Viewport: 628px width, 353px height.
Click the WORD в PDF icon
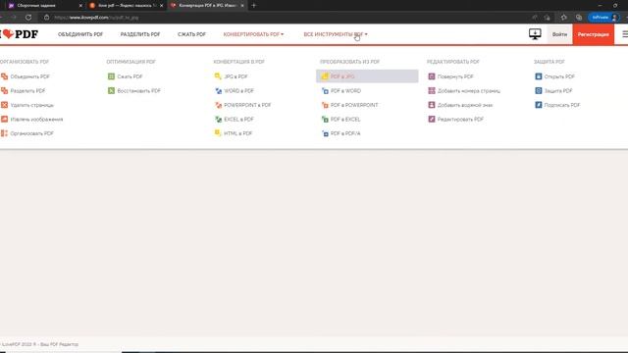pyautogui.click(x=218, y=91)
